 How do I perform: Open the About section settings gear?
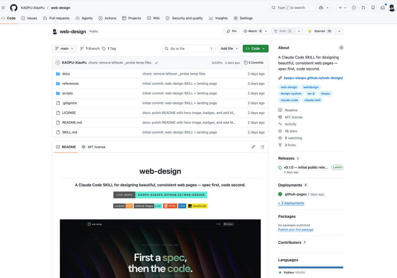click(341, 48)
